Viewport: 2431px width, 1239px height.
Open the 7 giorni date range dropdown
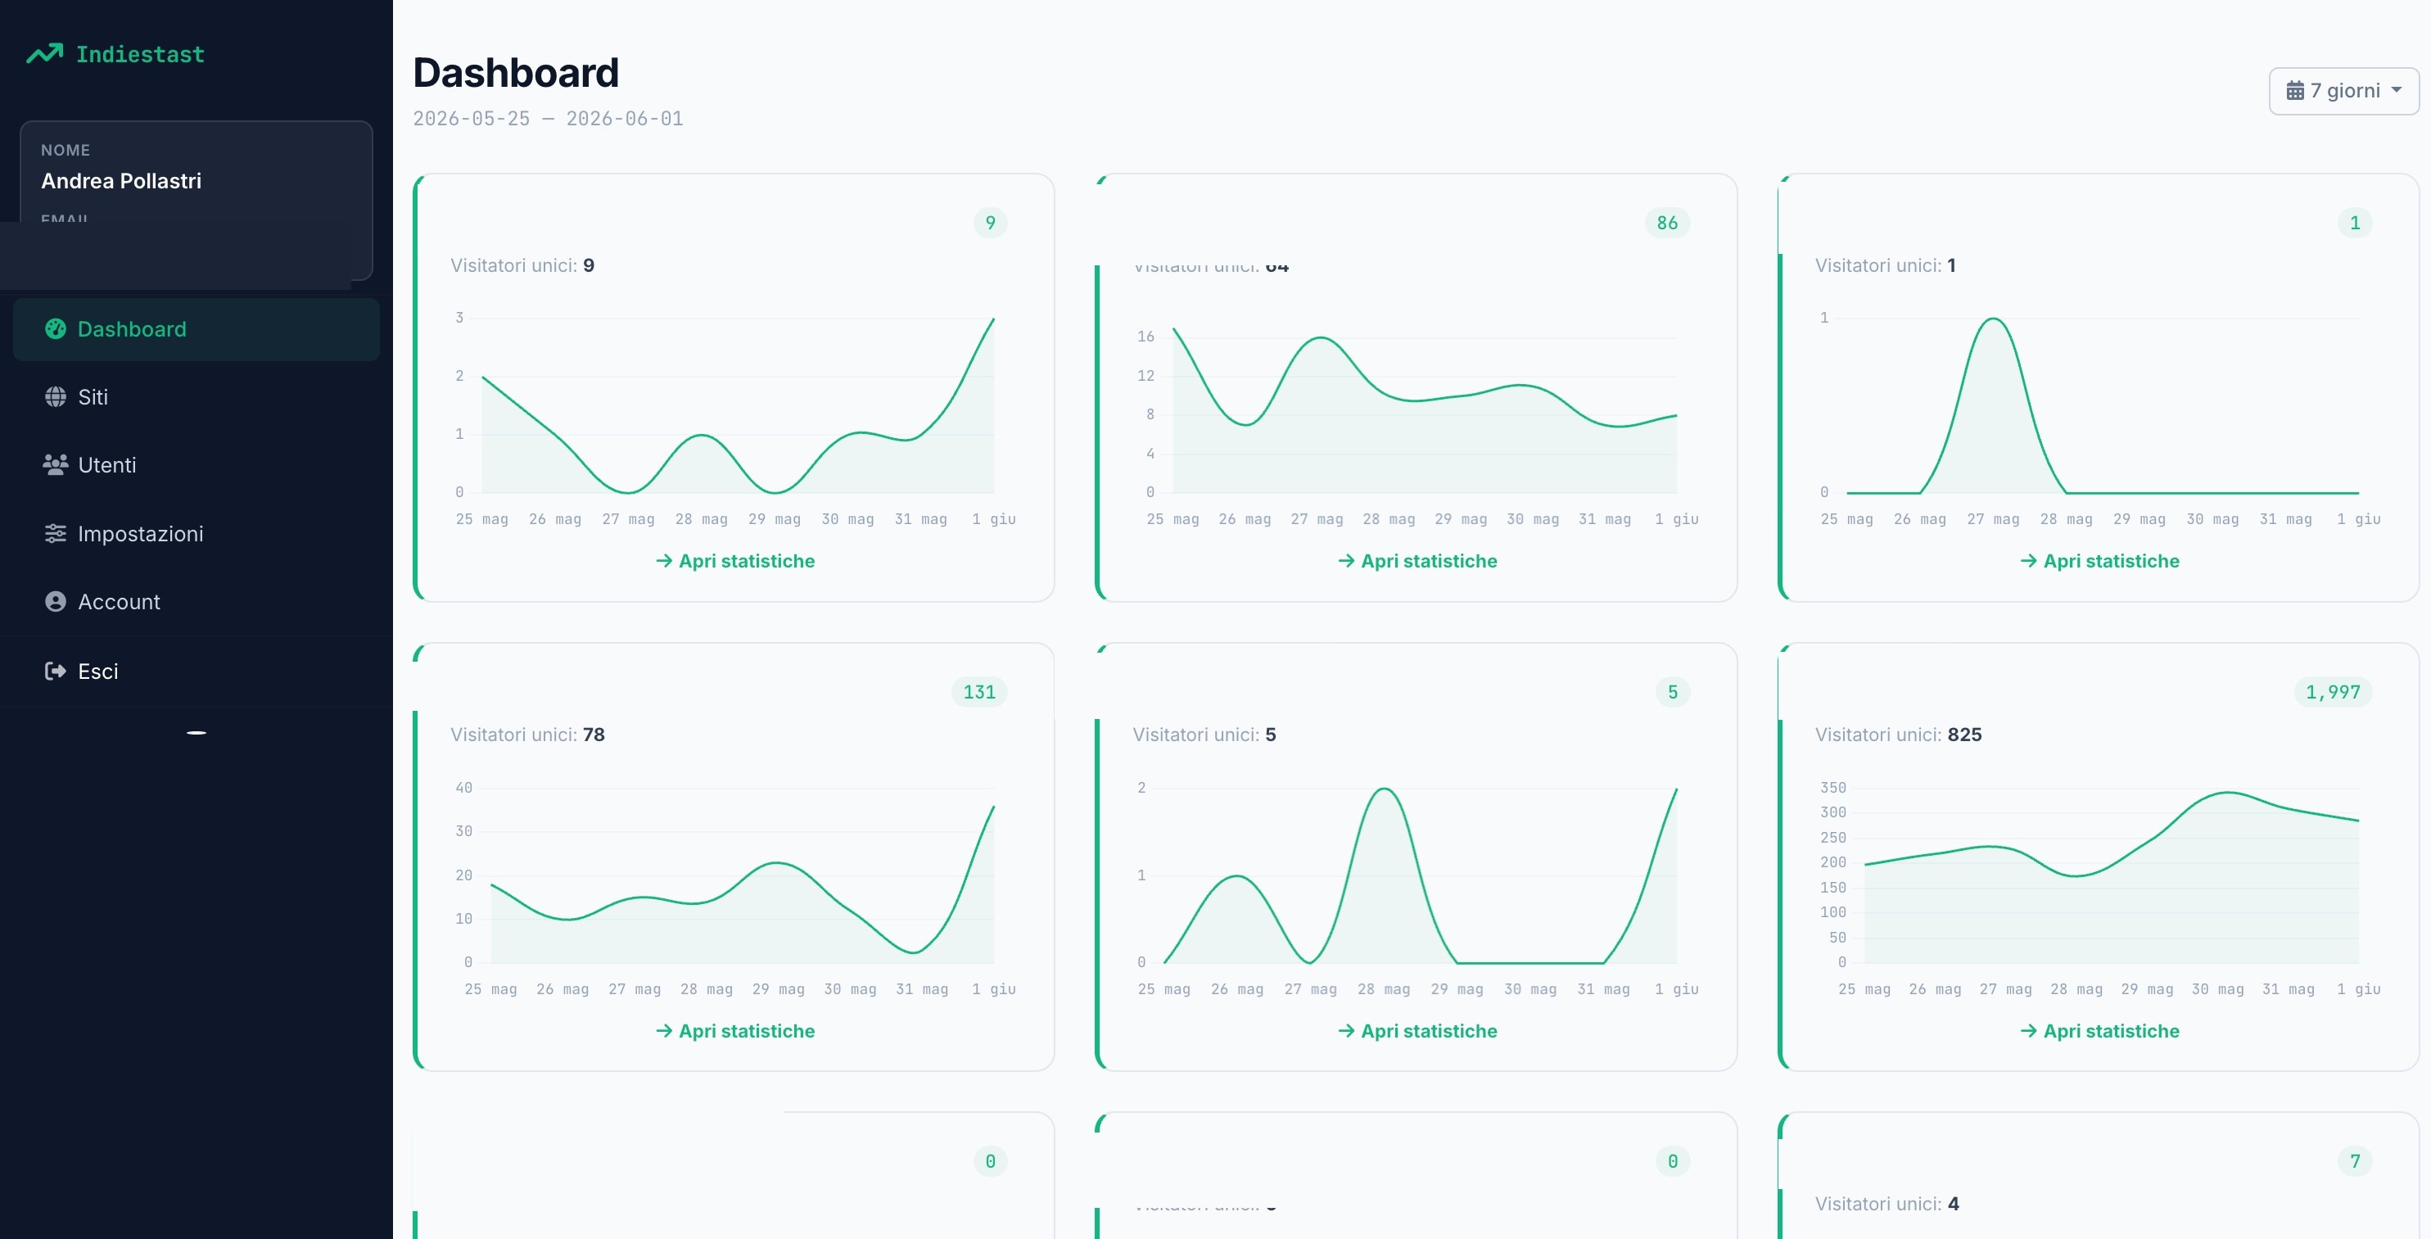coord(2343,91)
